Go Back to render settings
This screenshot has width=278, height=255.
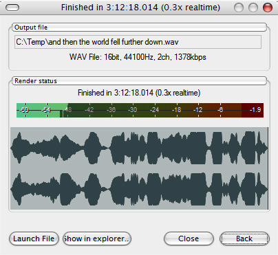pos(244,239)
